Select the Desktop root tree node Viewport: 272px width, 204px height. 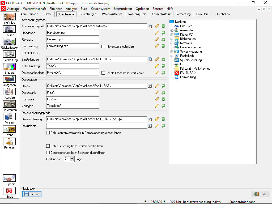click(x=180, y=22)
